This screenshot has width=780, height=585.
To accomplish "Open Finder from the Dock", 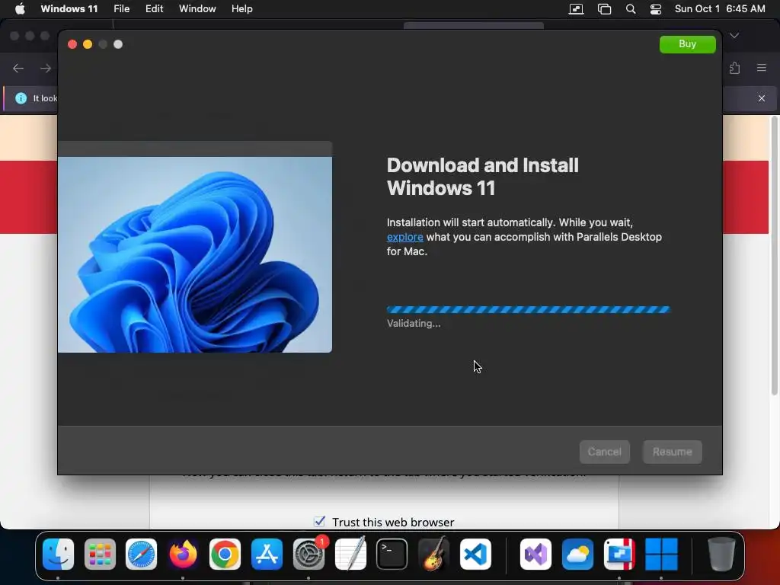I will point(58,554).
